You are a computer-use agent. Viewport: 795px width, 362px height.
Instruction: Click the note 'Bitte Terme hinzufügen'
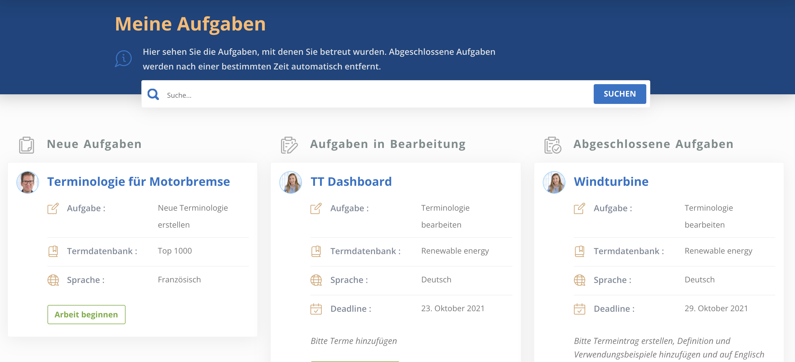(x=354, y=341)
